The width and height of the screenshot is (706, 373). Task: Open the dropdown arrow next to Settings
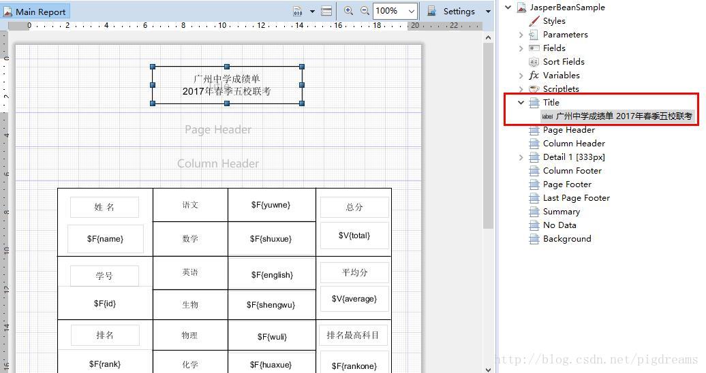click(x=488, y=12)
